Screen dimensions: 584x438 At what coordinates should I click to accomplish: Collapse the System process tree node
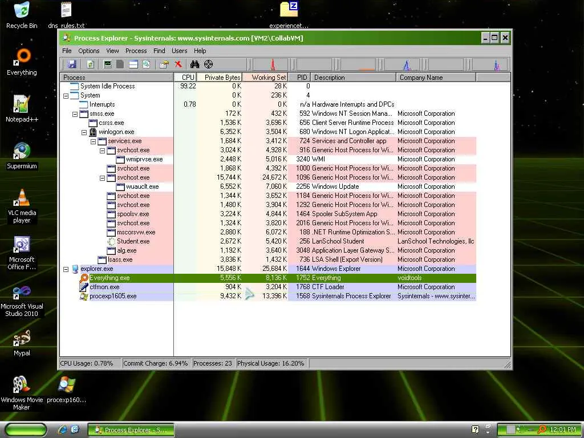tap(66, 96)
